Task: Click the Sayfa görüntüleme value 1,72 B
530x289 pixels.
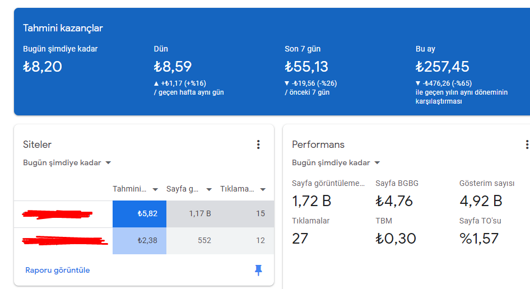Action: [312, 201]
